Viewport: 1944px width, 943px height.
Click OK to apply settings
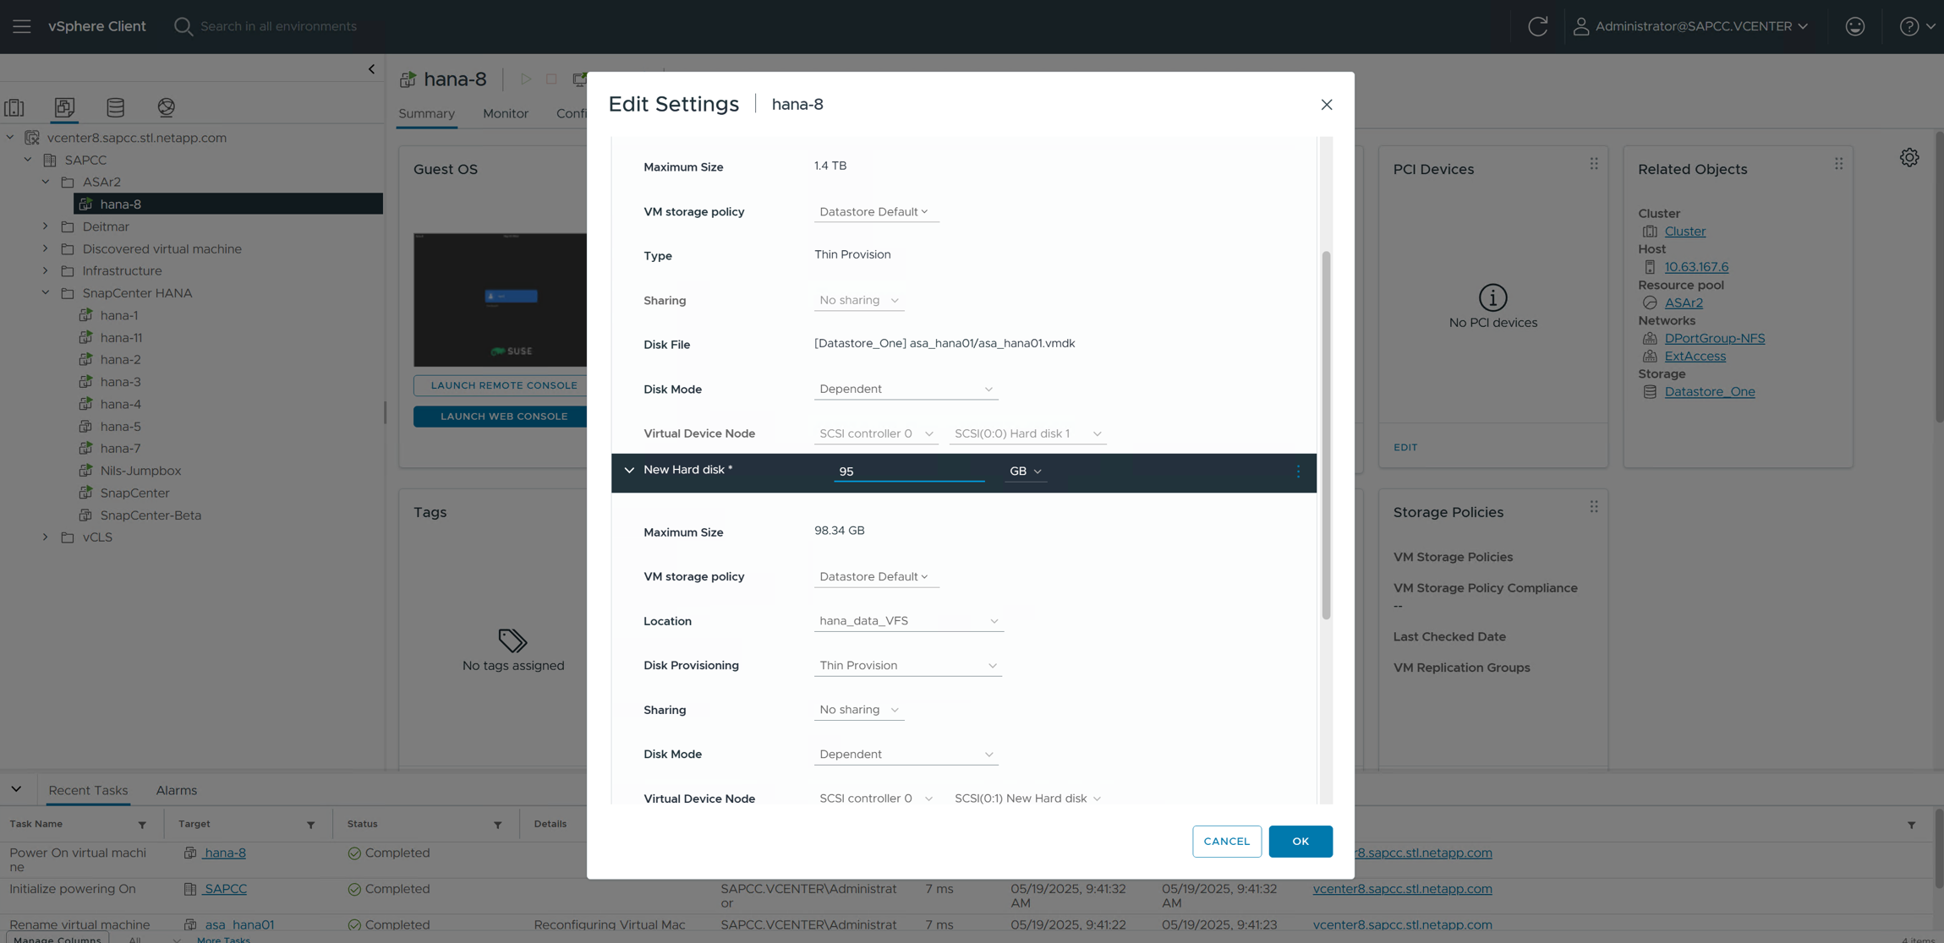(1300, 842)
